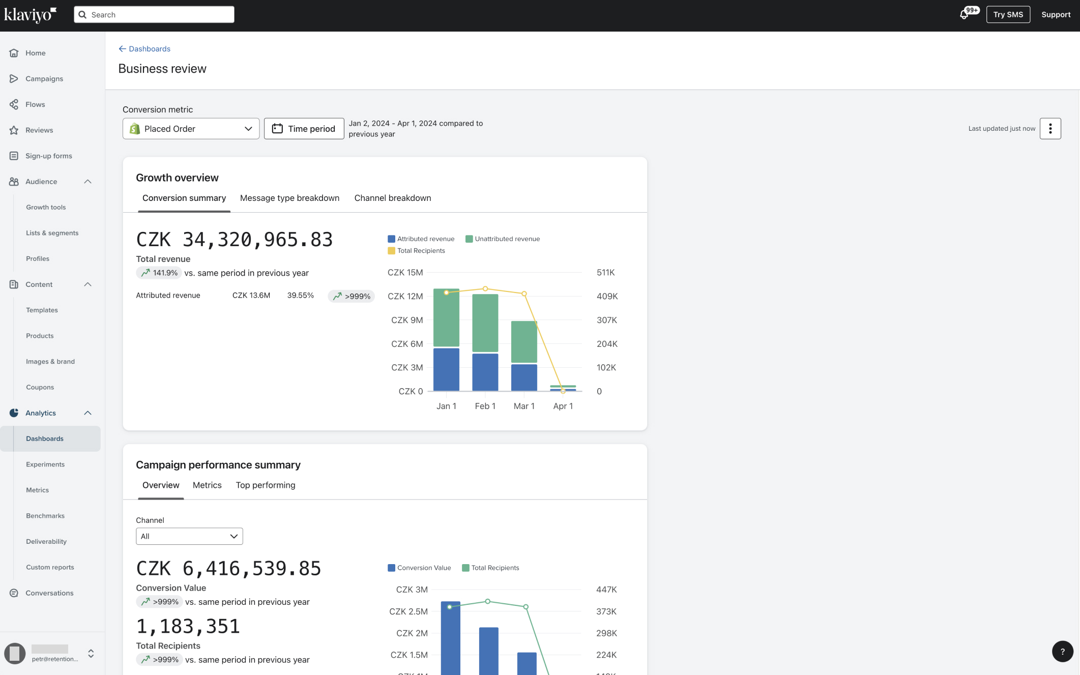Toggle Unattributed revenue legend series

tap(503, 239)
